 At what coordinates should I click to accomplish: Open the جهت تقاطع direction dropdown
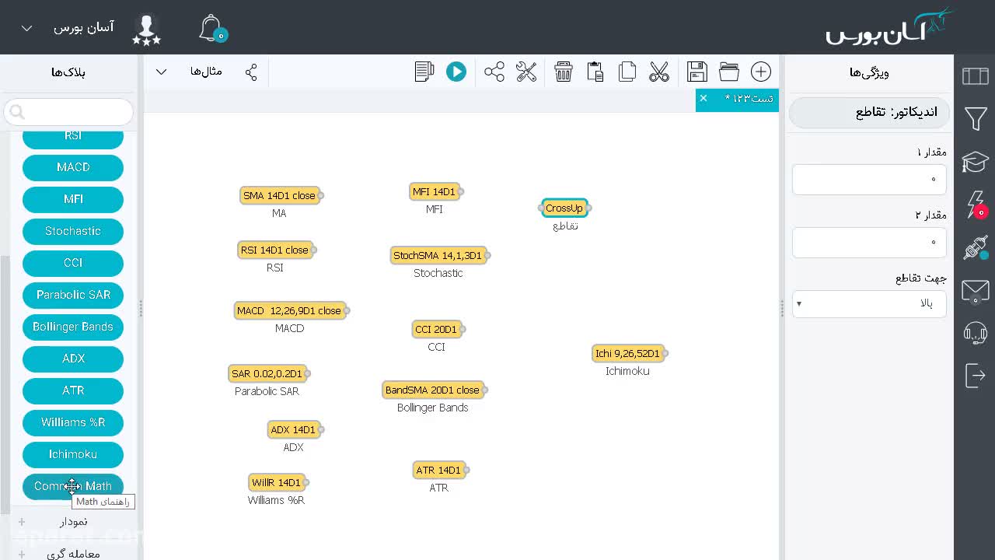(x=869, y=303)
